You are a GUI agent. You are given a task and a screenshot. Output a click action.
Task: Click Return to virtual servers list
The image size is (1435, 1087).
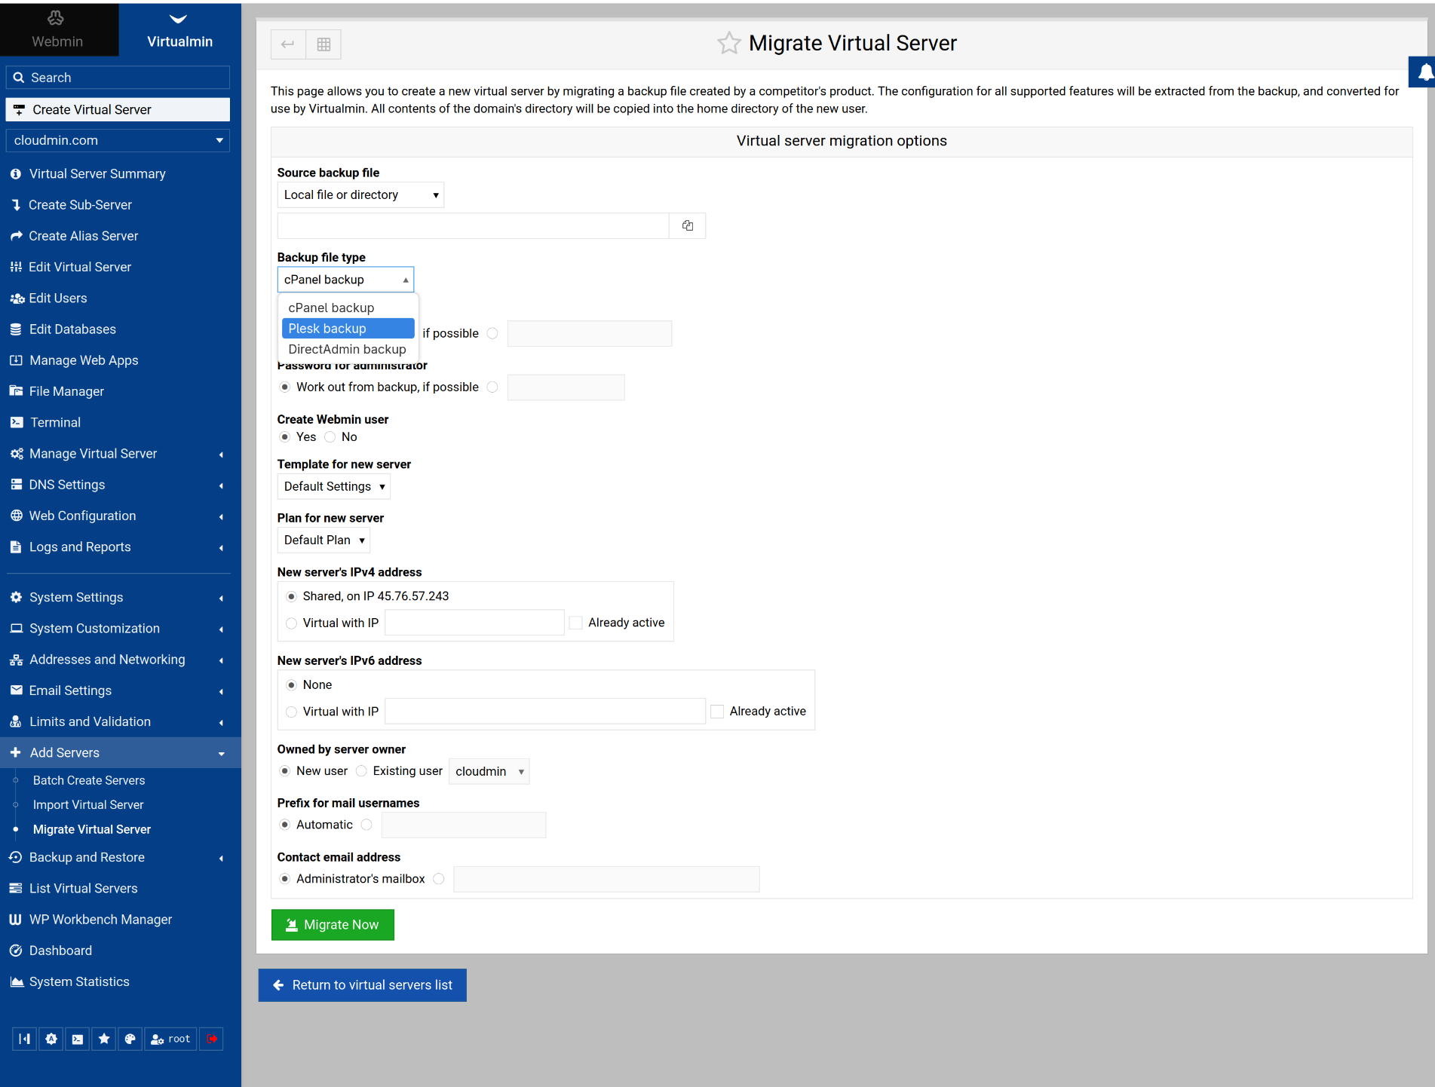point(363,985)
